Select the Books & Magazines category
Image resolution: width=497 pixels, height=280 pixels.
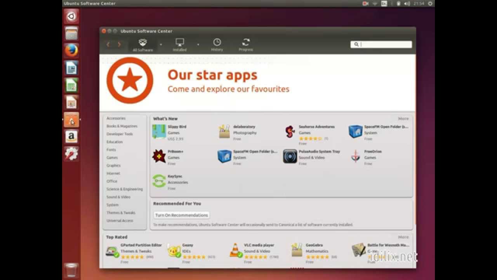(x=122, y=126)
